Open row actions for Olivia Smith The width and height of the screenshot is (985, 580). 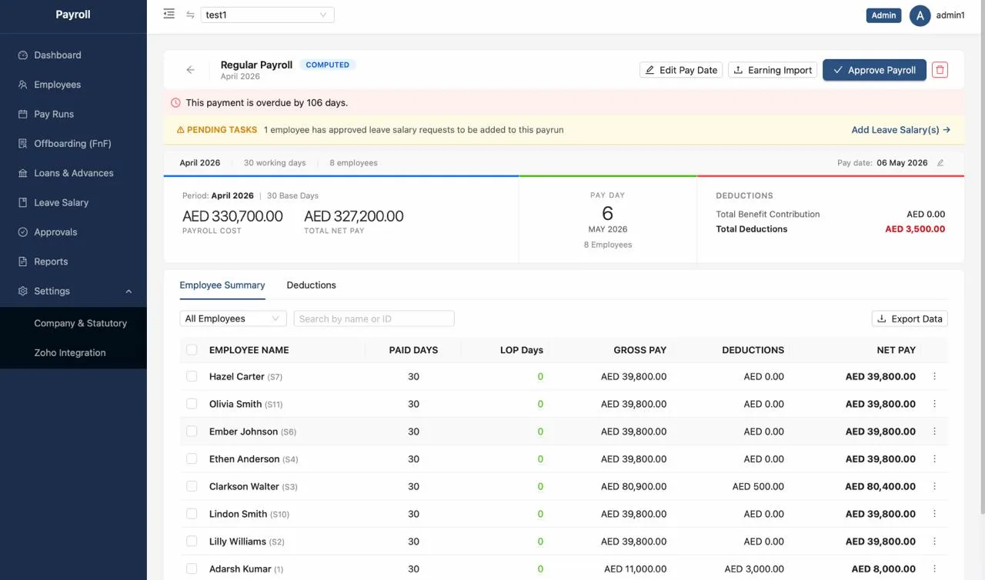[935, 404]
